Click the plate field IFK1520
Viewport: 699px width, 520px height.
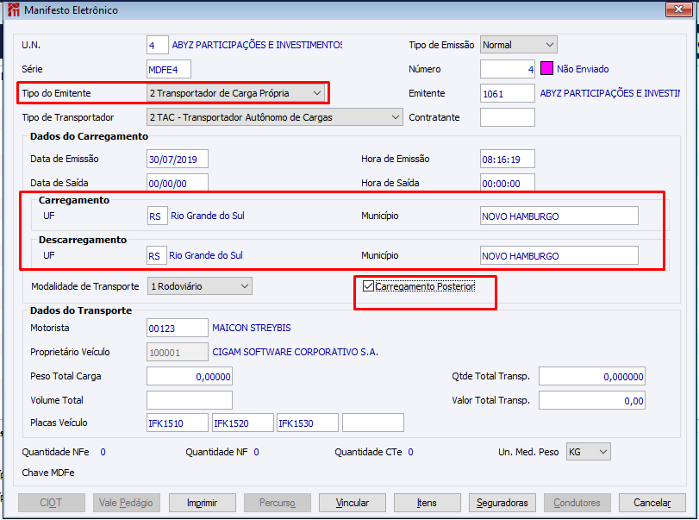[242, 423]
